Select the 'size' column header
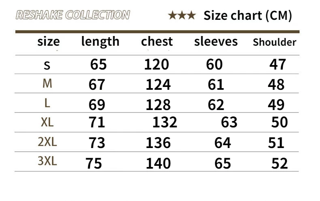 (49, 42)
